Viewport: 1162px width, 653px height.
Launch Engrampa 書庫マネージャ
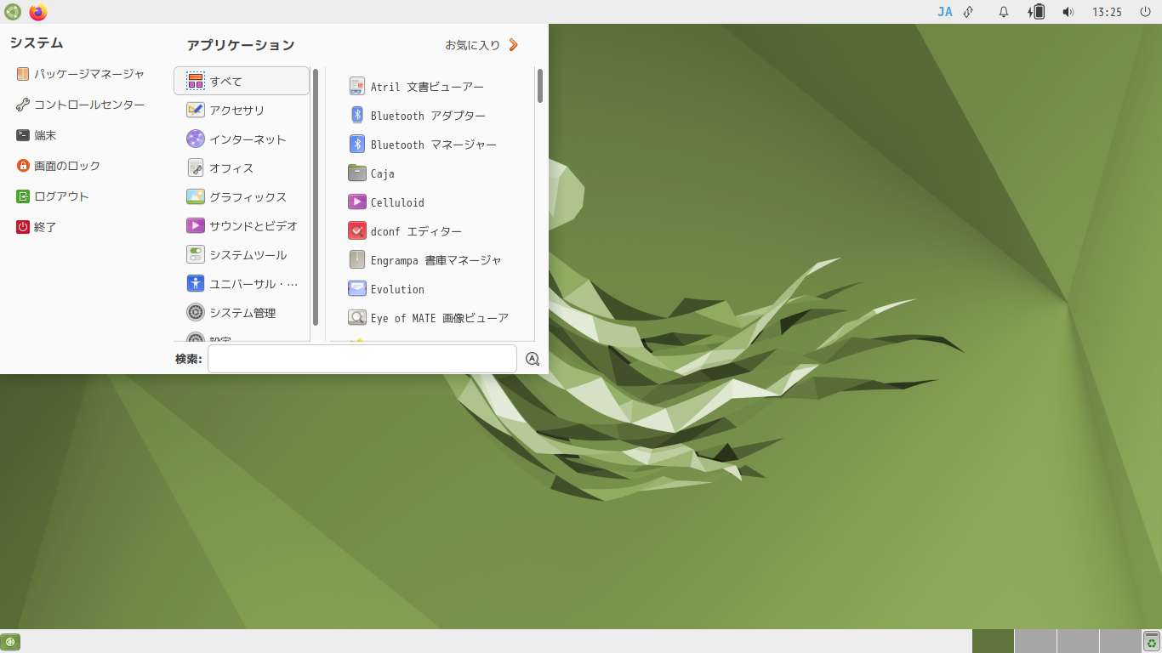[x=431, y=259]
